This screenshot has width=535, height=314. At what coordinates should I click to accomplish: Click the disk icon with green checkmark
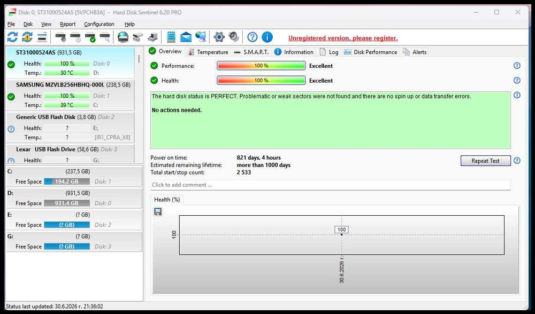coord(90,37)
